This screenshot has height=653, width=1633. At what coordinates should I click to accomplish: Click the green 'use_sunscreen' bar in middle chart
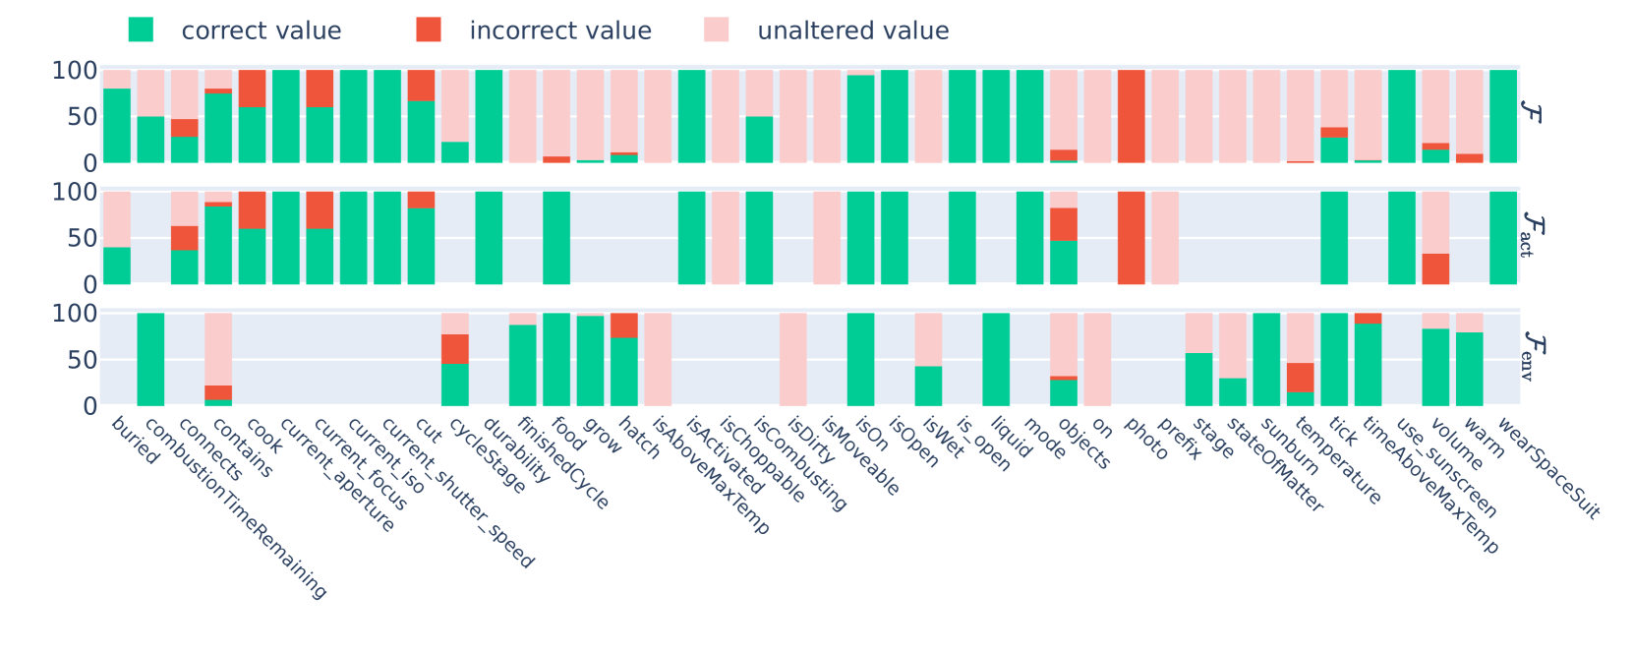point(1401,238)
